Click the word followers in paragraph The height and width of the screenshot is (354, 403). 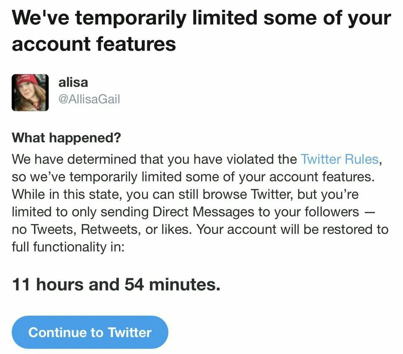pyautogui.click(x=332, y=212)
